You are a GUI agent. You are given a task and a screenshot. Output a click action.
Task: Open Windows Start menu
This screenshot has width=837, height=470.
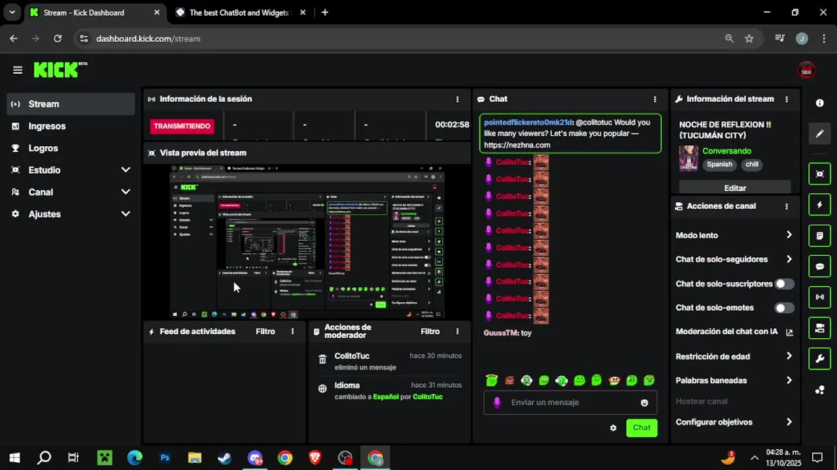[14, 458]
